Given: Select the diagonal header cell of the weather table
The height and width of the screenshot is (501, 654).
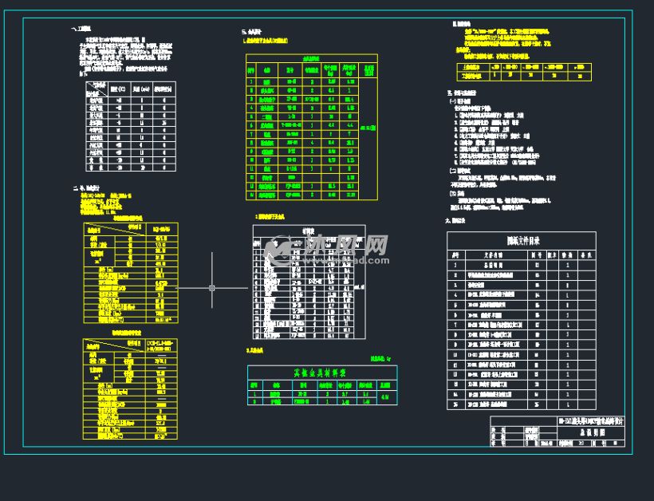Looking at the screenshot, I should coord(97,87).
